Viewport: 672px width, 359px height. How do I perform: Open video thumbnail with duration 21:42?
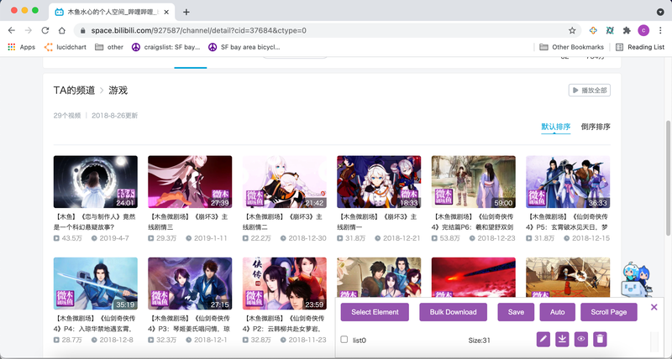pyautogui.click(x=285, y=182)
